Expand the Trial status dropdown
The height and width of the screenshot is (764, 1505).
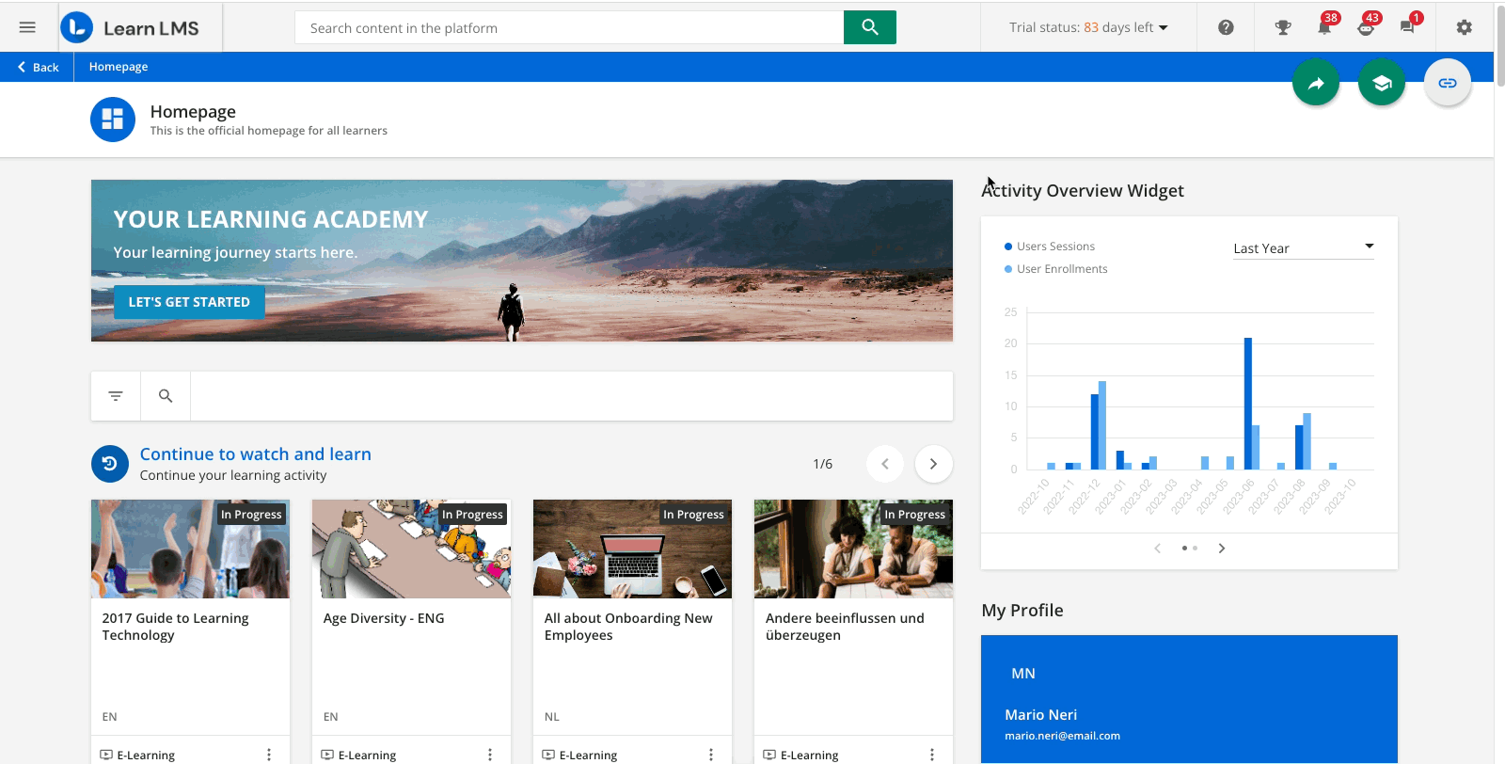point(1088,27)
